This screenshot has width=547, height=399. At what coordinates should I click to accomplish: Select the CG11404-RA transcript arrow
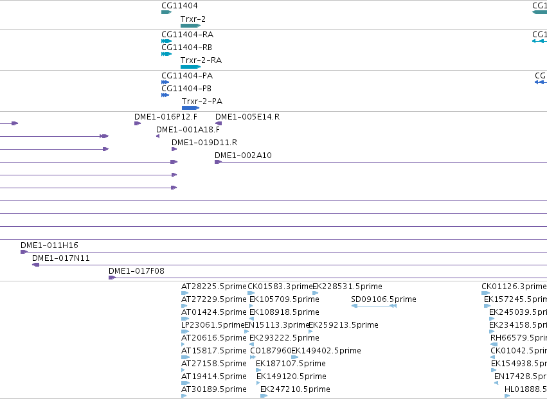166,41
